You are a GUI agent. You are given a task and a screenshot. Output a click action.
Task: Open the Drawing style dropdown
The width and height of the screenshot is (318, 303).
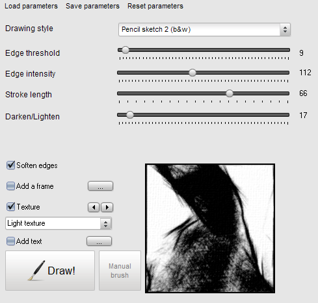[204, 29]
